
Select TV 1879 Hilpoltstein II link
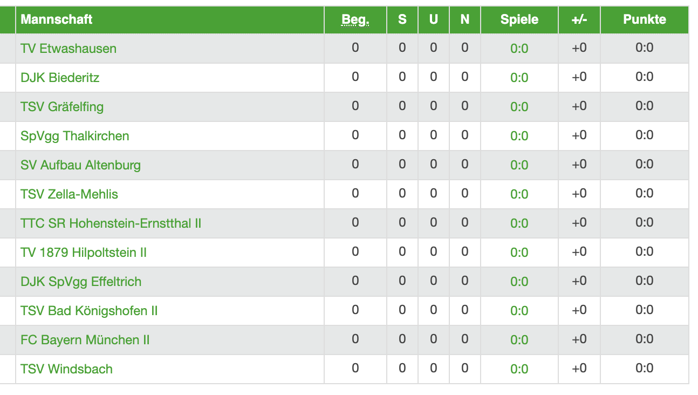click(x=84, y=253)
